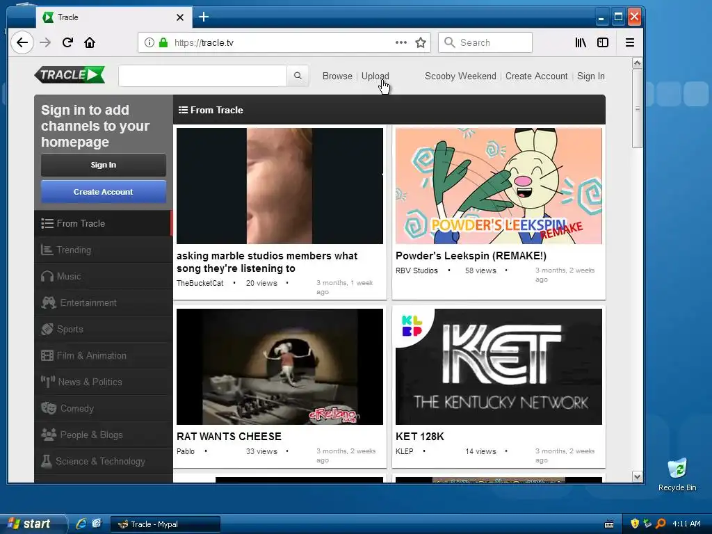Open the Comedy category in the sidebar

click(x=103, y=408)
